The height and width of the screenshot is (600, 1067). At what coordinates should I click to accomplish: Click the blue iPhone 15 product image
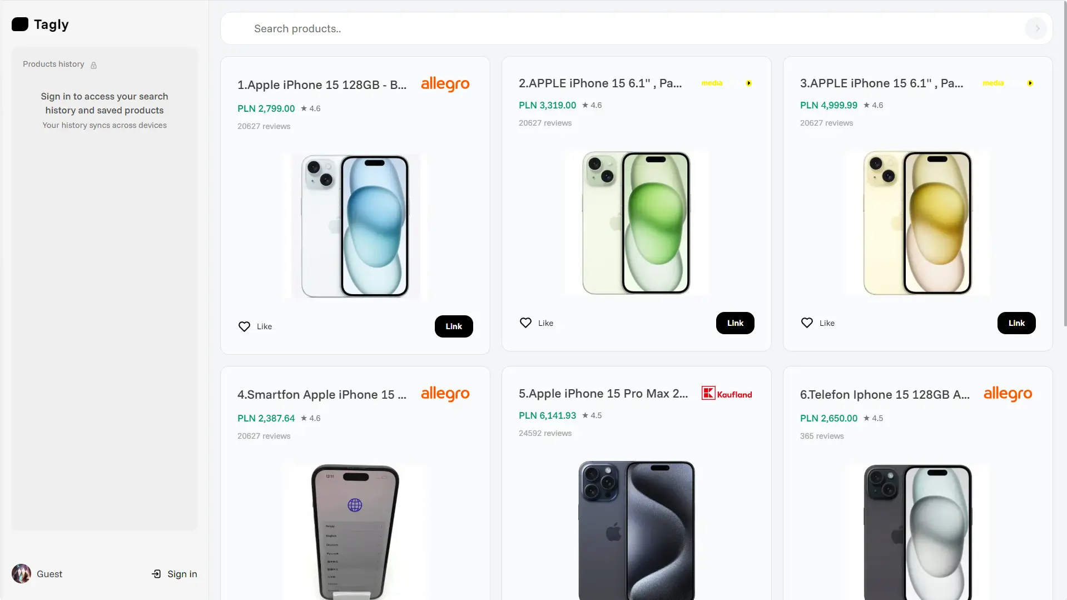355,226
